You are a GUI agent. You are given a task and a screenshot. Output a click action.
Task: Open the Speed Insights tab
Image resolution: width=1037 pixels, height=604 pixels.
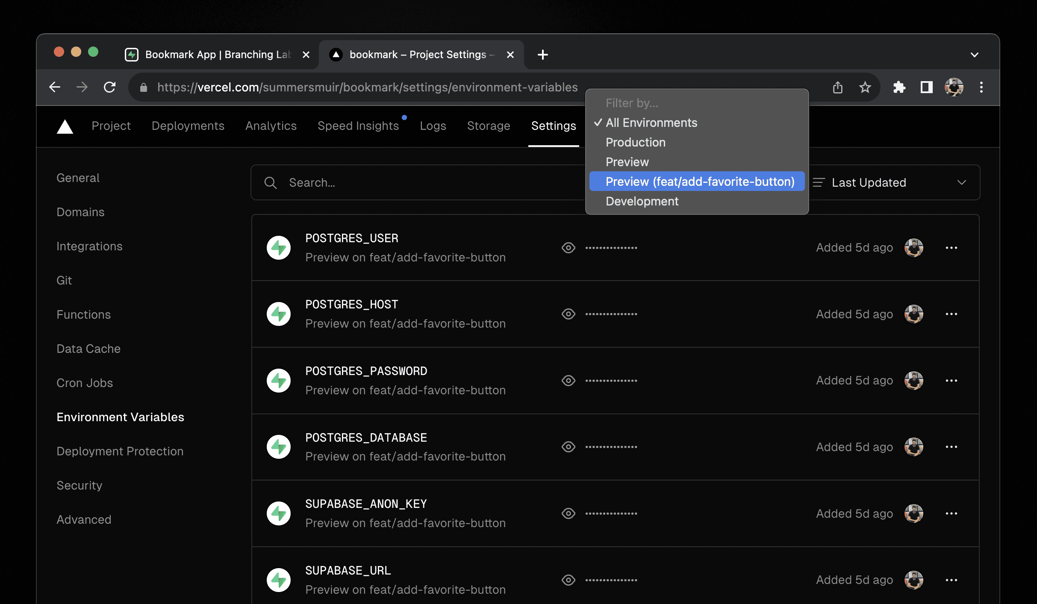[359, 126]
